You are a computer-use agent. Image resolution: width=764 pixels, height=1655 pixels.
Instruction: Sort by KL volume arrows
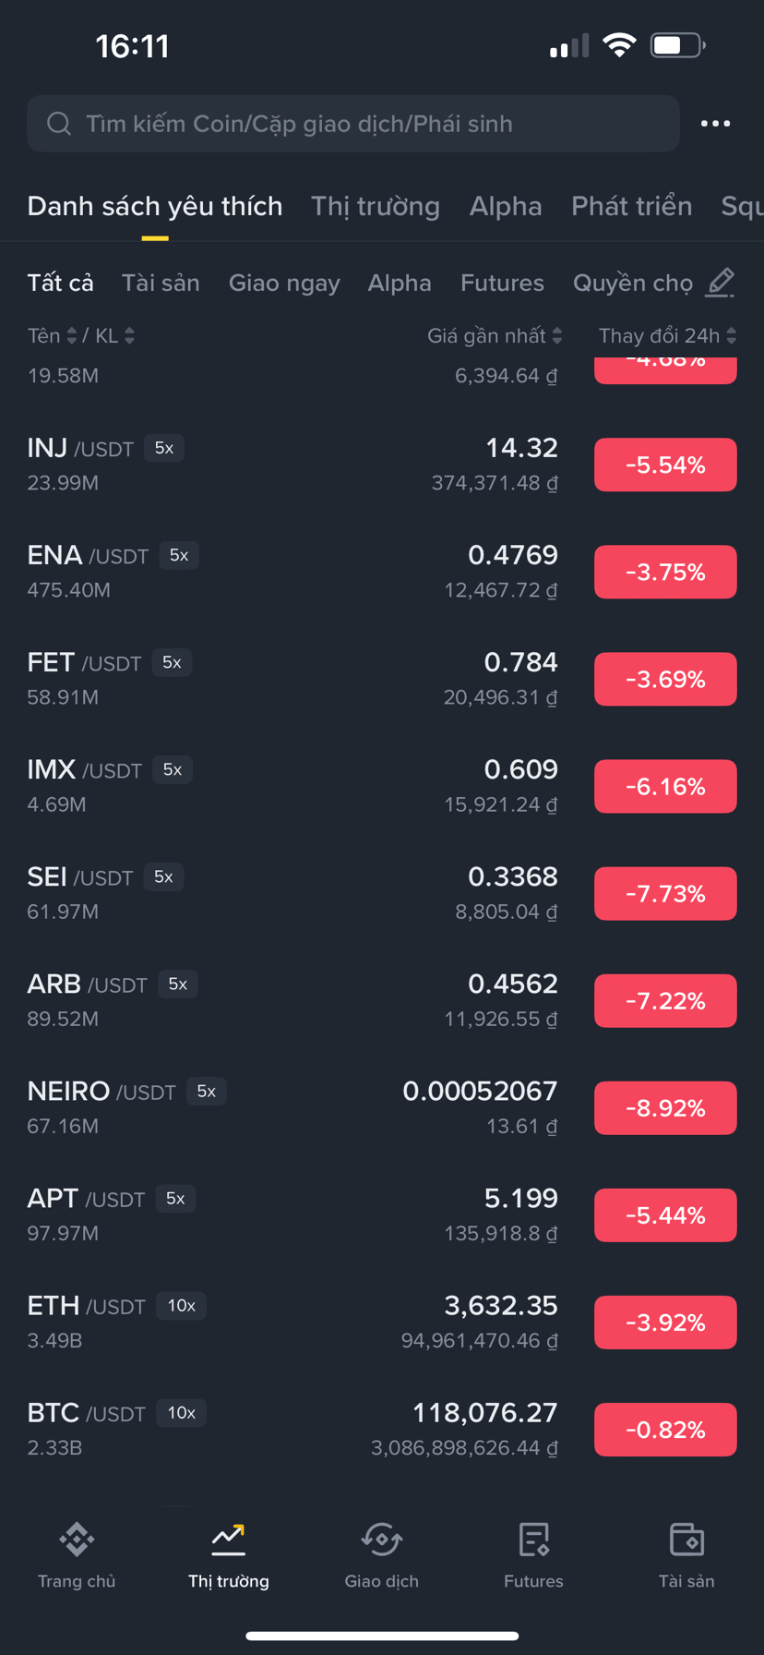point(129,336)
